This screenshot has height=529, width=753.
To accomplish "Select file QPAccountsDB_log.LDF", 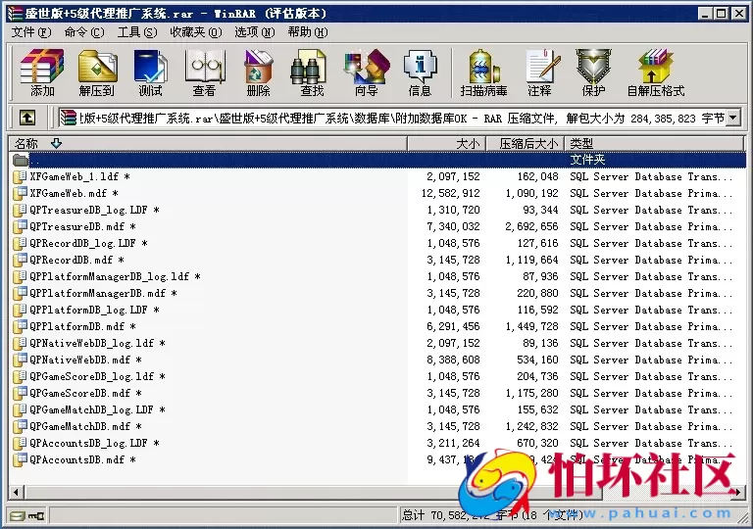I will pos(377,443).
